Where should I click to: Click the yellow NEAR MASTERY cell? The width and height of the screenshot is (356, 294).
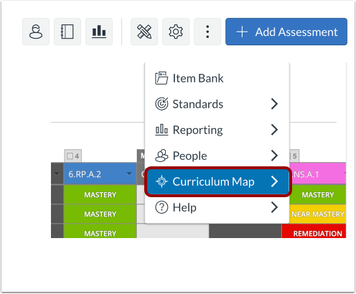318,214
